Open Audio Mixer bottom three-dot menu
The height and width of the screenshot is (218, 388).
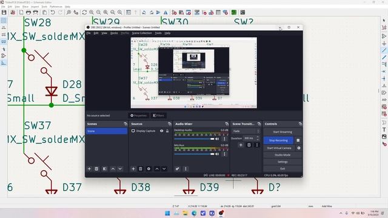pos(186,169)
